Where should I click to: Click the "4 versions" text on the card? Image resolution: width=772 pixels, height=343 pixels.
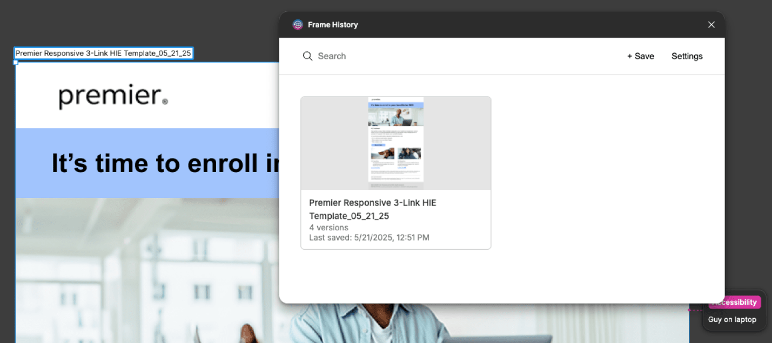328,228
